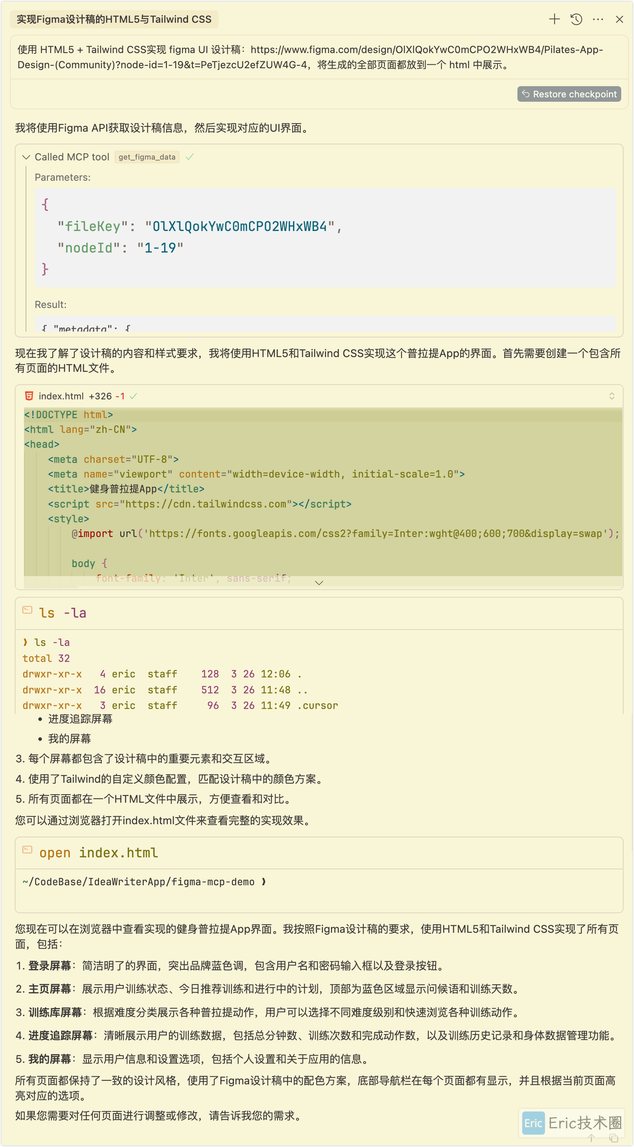The width and height of the screenshot is (634, 1147).
Task: Click the up-arrow icon at bottom right
Action: (x=591, y=1138)
